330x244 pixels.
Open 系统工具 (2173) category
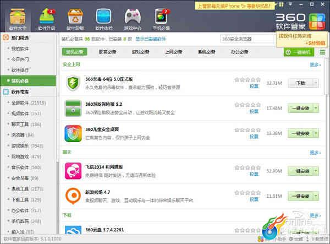coord(28,189)
